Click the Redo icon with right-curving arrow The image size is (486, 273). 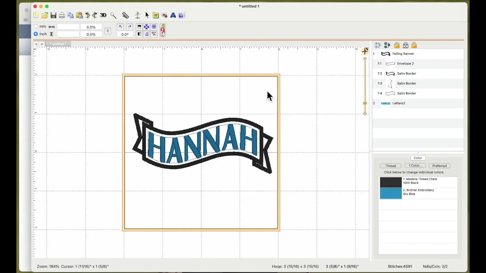coord(95,15)
